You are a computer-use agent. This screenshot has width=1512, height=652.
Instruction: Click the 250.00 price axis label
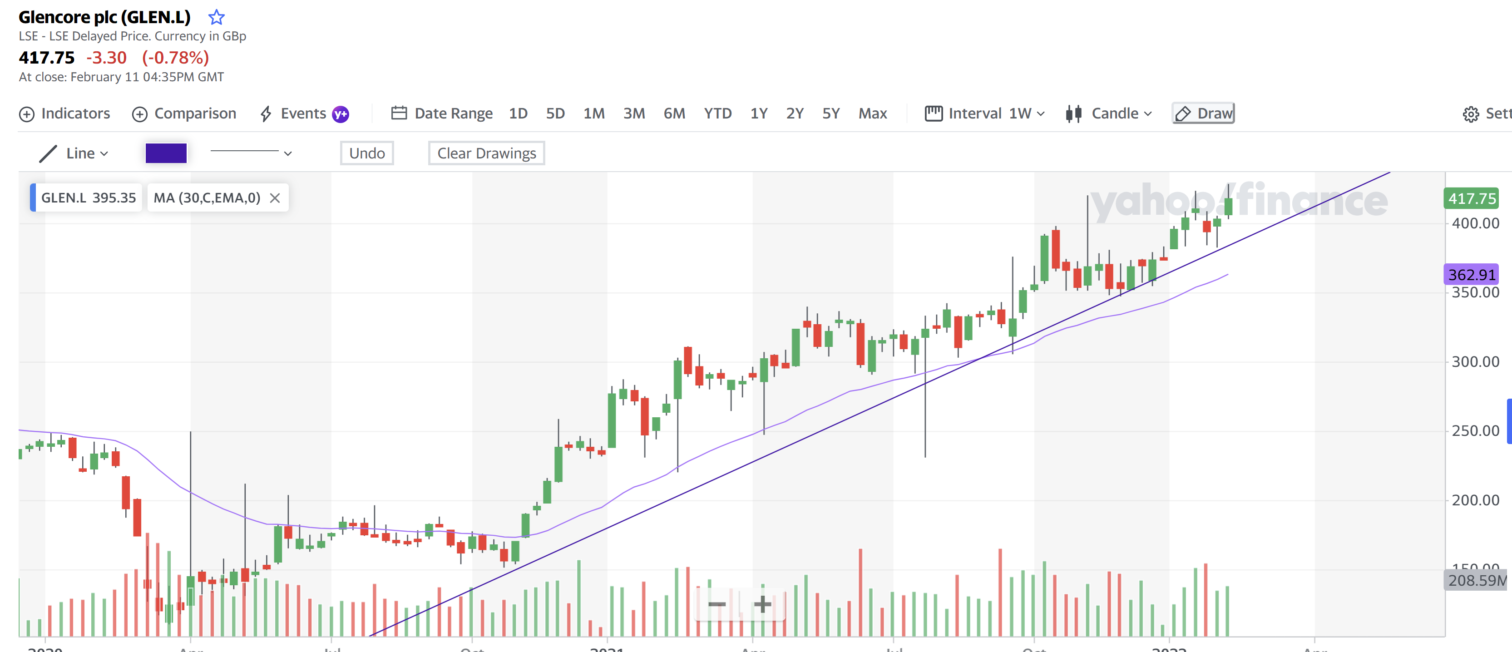coord(1475,431)
